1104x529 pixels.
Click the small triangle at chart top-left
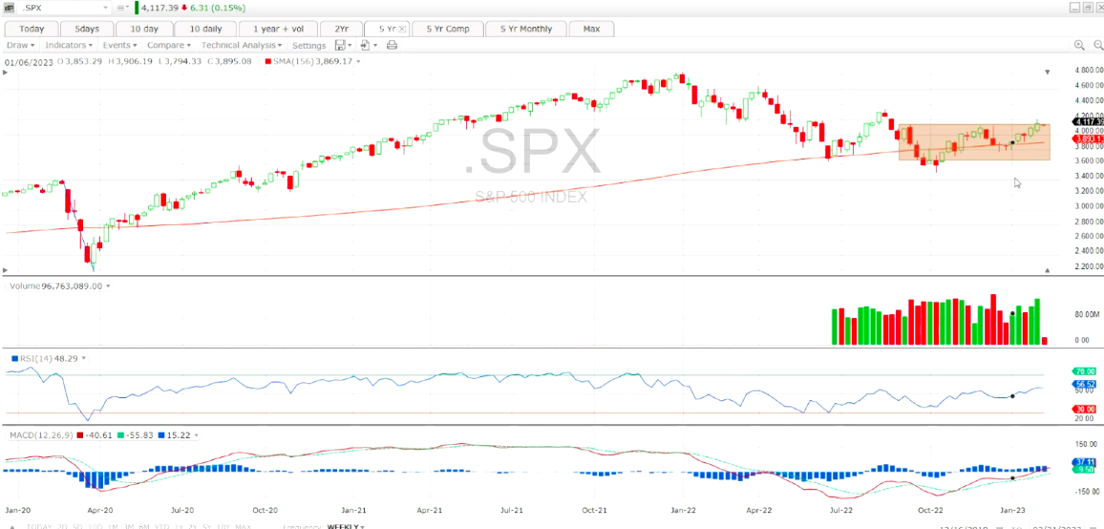coord(6,72)
